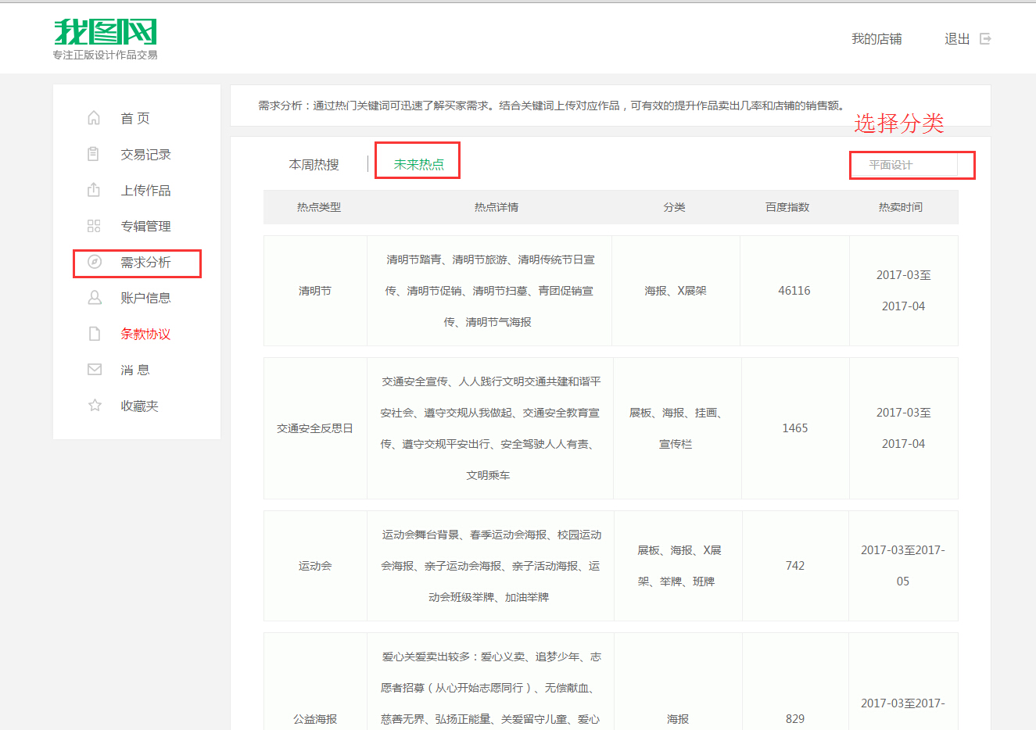
Task: Open 专辑管理 from sidebar
Action: [145, 226]
